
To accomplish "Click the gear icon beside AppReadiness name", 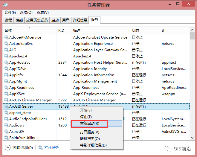I will (6, 87).
